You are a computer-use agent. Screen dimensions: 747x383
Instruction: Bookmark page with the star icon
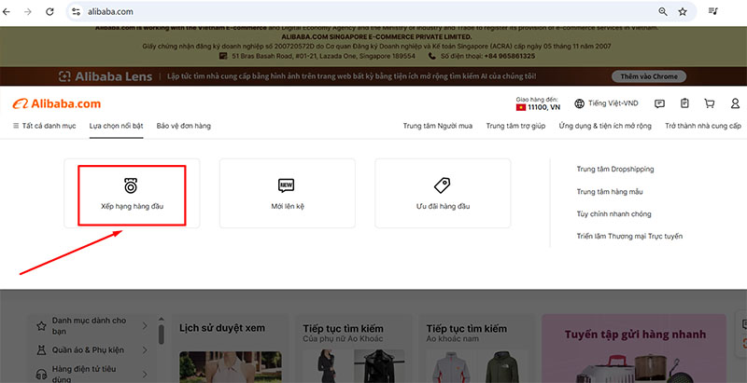683,12
